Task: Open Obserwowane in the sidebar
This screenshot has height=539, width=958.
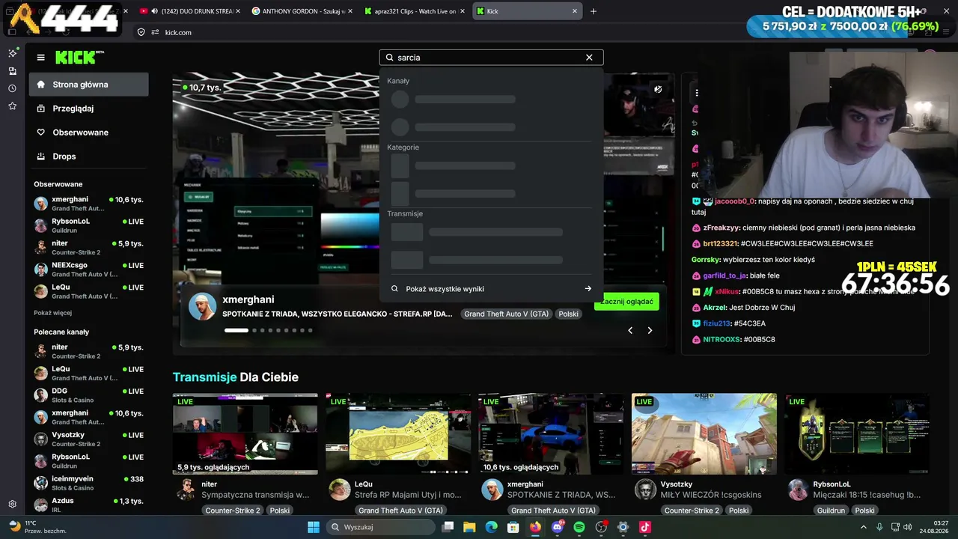Action: point(88,133)
